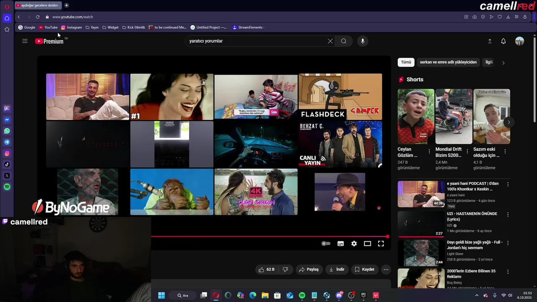Open options for Sazım eski short

pos(505,151)
